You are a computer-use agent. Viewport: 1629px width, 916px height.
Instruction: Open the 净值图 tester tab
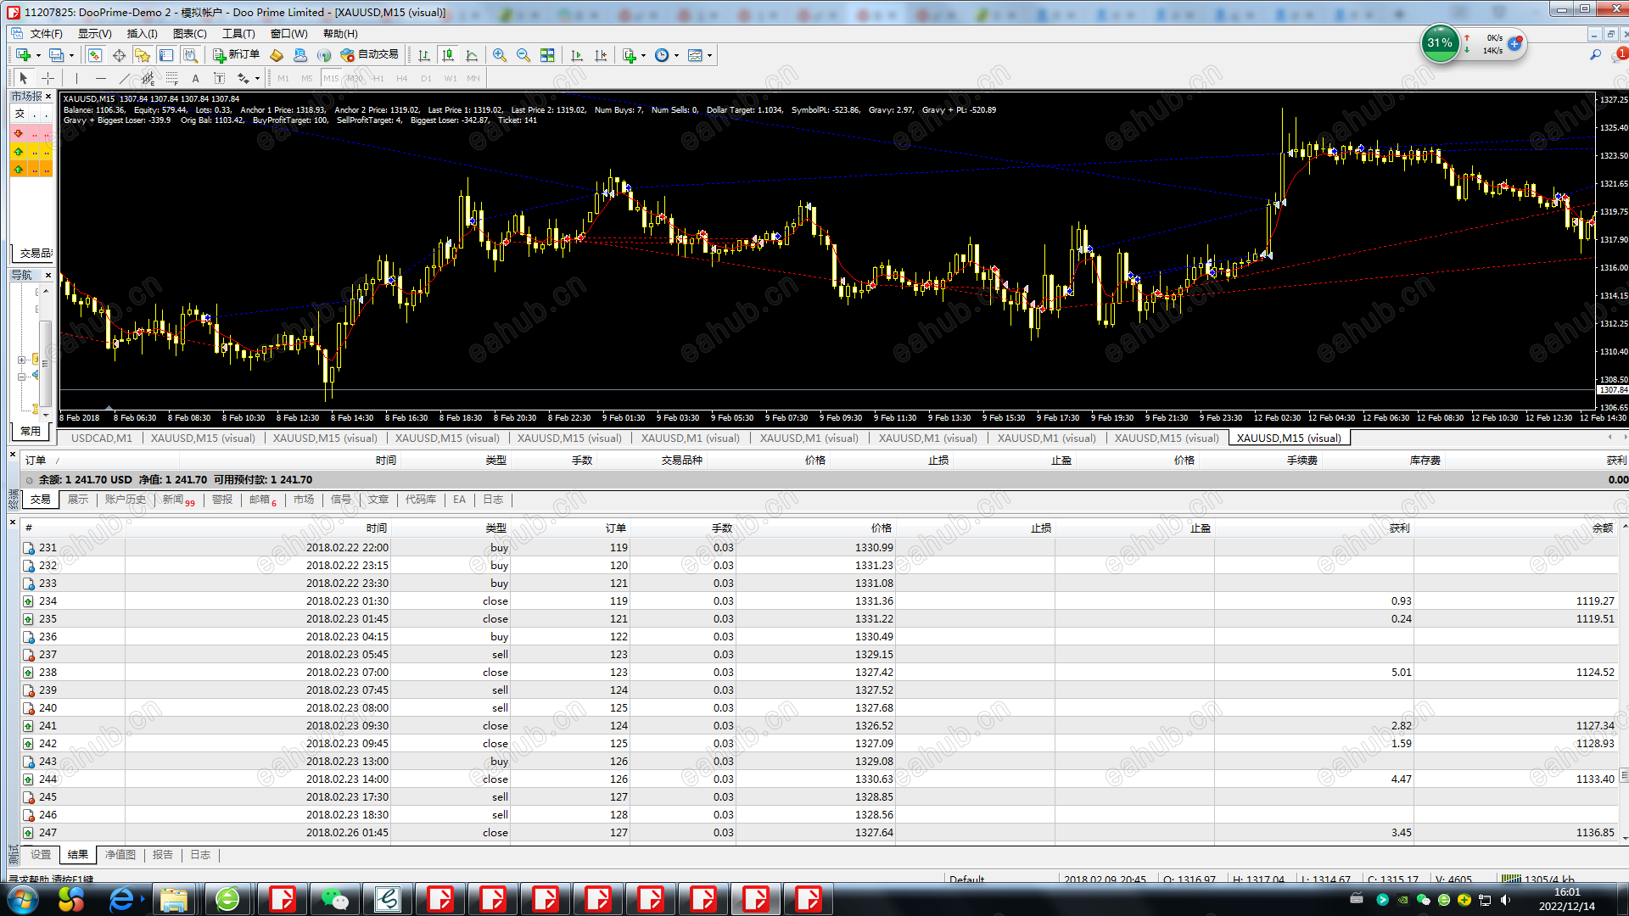[x=120, y=855]
